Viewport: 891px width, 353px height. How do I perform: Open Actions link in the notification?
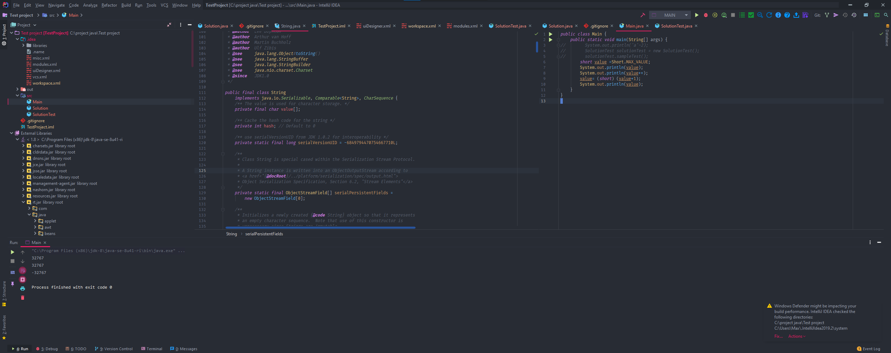[x=797, y=336]
